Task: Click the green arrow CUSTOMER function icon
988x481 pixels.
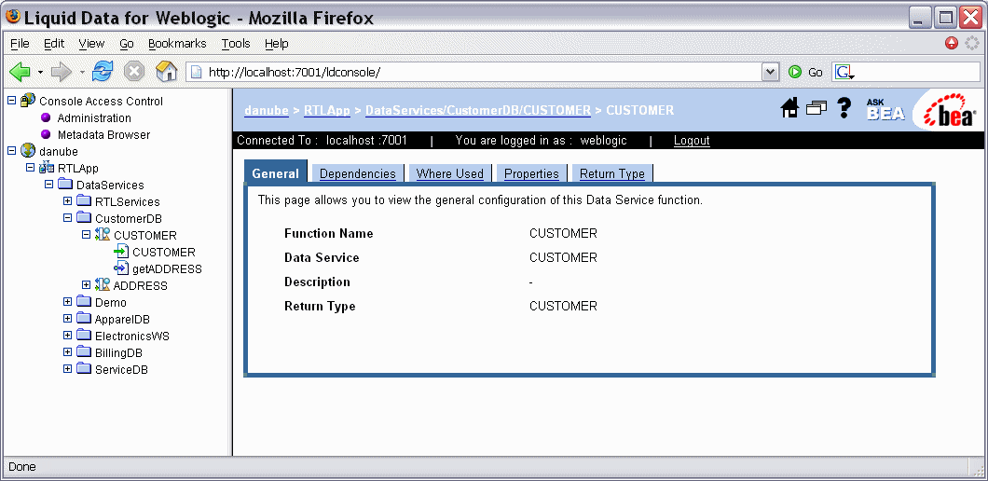Action: pos(121,252)
